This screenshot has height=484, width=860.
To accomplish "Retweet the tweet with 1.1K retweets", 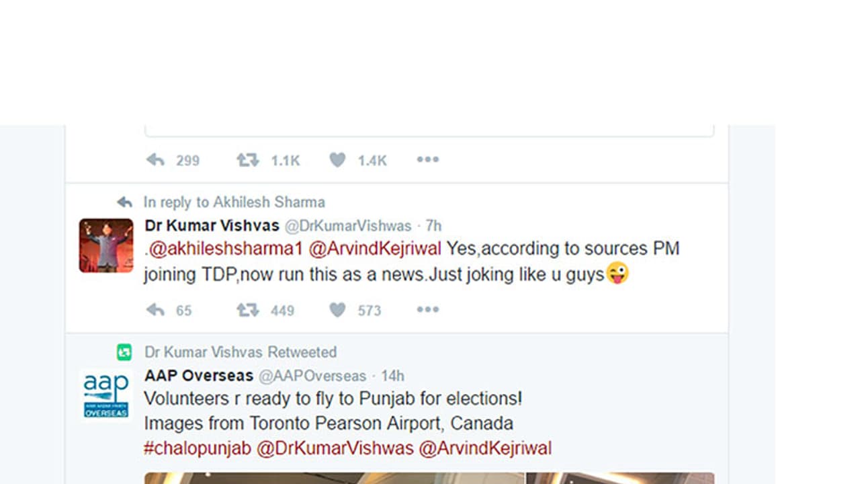I will point(247,160).
